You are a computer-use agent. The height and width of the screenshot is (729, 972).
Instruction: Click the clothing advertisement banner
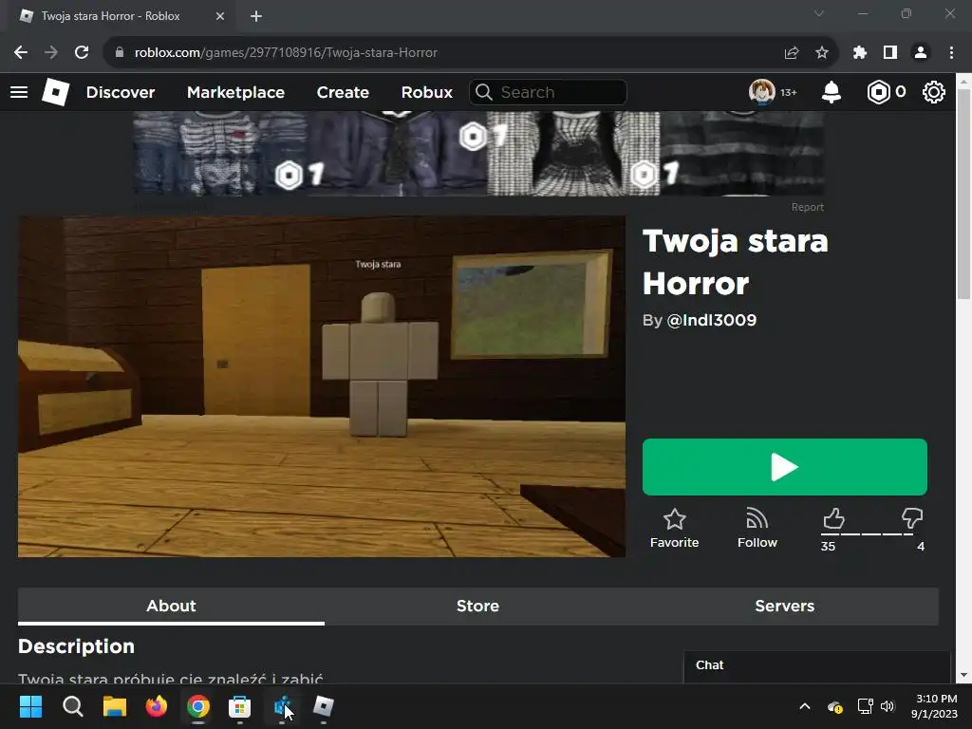click(478, 154)
